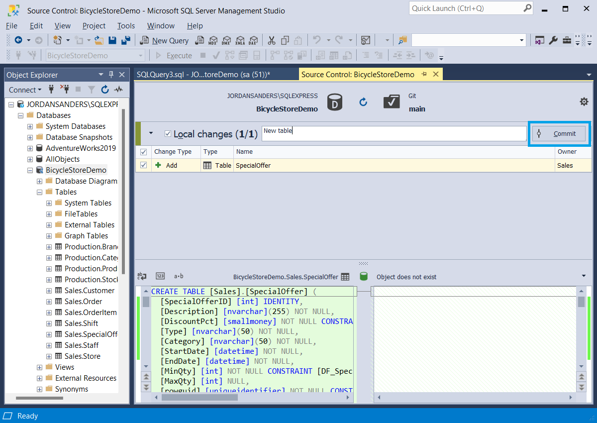Click the source control refresh icon
597x423 pixels.
coord(363,102)
